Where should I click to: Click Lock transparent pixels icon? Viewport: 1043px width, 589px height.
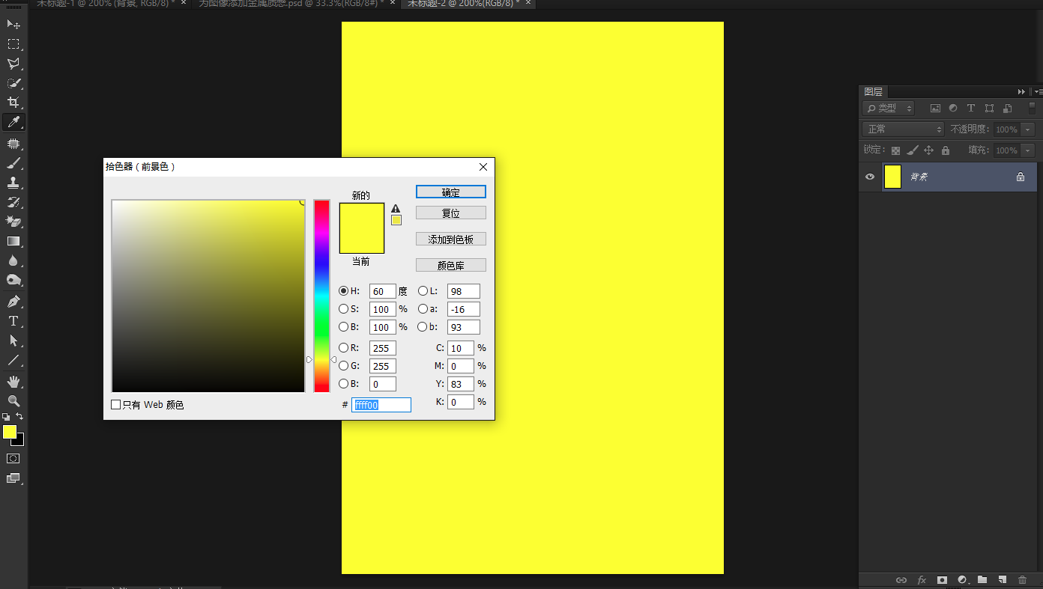(x=895, y=150)
